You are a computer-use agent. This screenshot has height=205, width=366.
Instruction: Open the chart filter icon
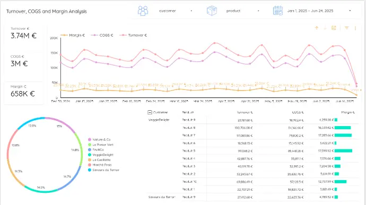coord(347,28)
